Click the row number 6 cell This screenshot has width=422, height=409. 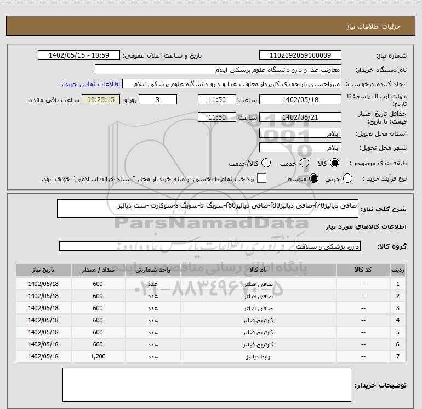coord(398,344)
